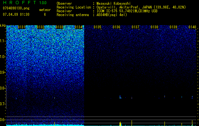The width and height of the screenshot is (199, 126).
Task: Click the 0.9 kHz axis label
Action: coord(3,72)
